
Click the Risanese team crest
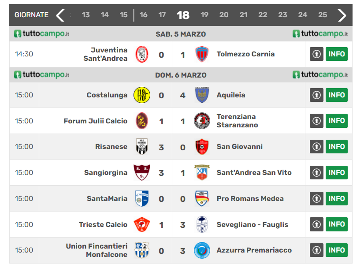point(142,147)
